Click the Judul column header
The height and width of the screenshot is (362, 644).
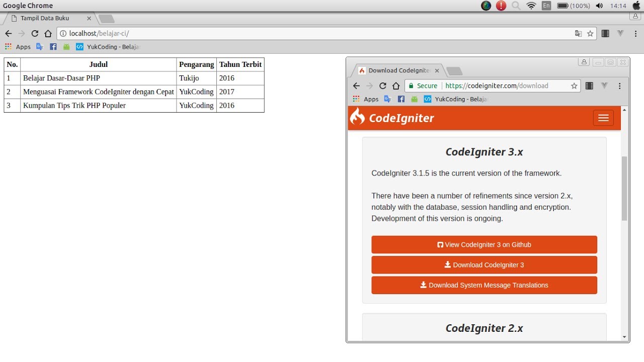click(99, 64)
